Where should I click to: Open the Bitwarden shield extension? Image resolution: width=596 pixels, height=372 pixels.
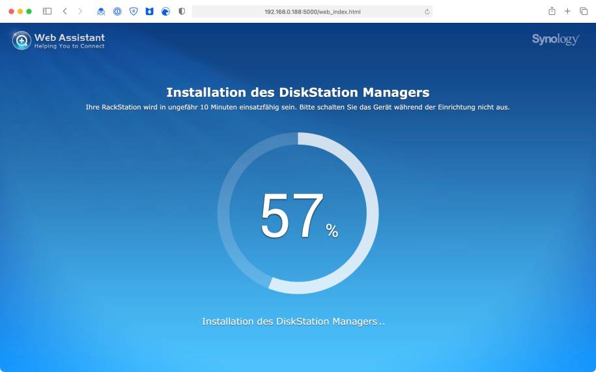pyautogui.click(x=134, y=11)
